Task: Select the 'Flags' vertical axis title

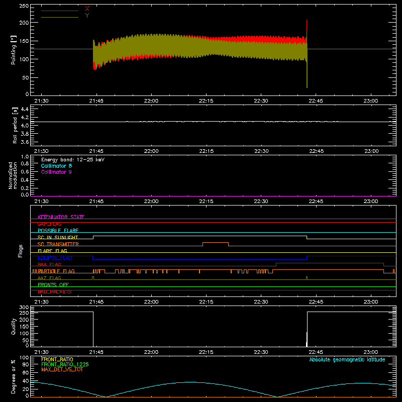Action: point(20,251)
